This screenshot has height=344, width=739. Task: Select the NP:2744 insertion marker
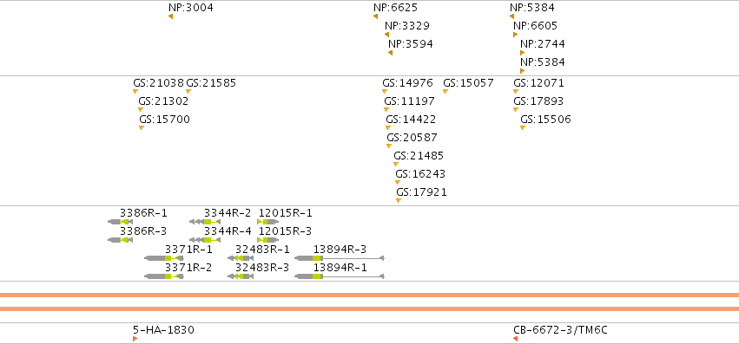(522, 53)
